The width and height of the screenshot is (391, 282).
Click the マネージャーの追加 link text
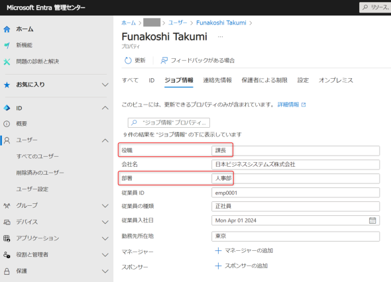click(249, 251)
